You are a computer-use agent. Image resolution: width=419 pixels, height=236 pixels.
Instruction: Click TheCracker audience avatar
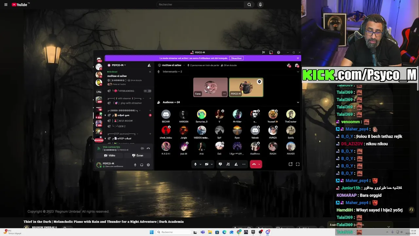pyautogui.click(x=291, y=114)
